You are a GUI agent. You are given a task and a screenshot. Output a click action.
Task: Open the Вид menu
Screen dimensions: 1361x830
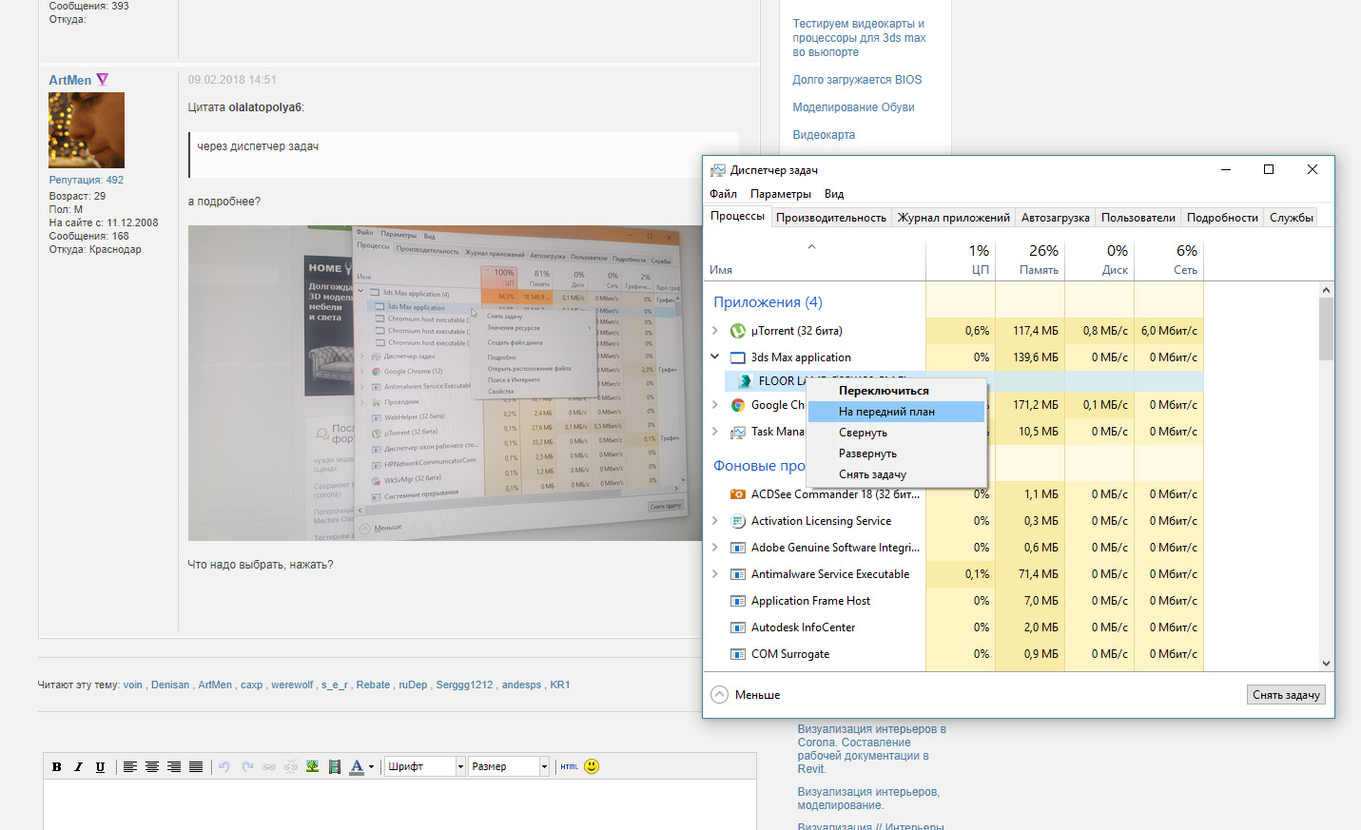(834, 194)
